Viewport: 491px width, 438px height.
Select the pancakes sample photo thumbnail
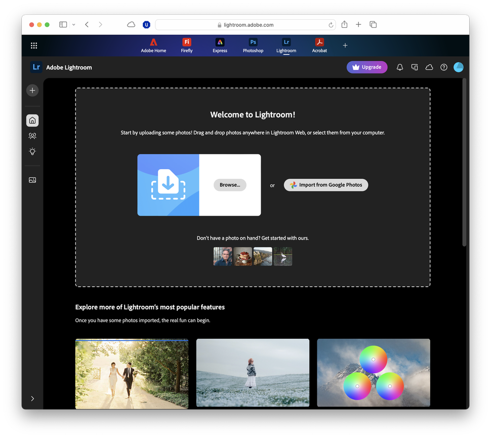coord(242,256)
